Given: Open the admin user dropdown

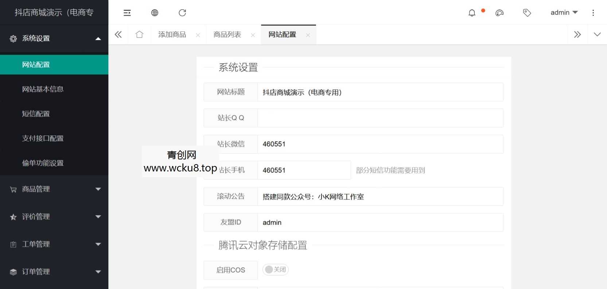Looking at the screenshot, I should click(564, 13).
